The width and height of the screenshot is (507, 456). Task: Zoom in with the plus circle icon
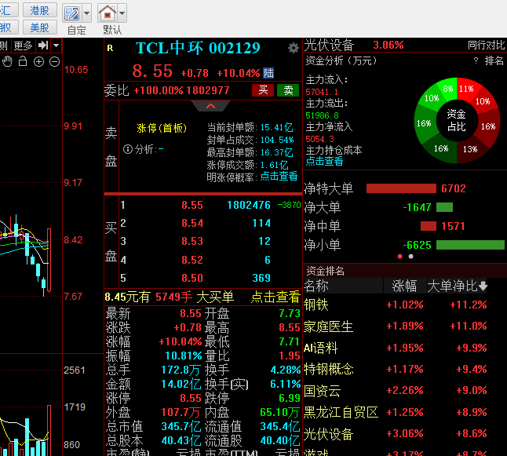pos(38,61)
